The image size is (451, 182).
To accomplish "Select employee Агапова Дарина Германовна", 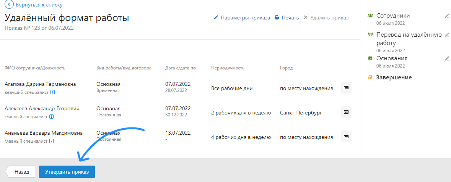I will click(40, 84).
